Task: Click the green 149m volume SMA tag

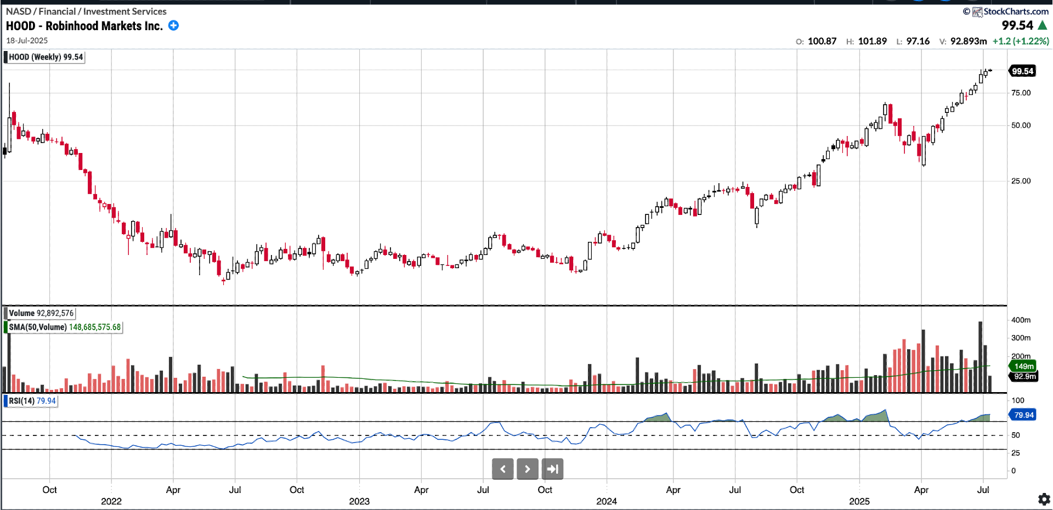Action: pyautogui.click(x=1023, y=366)
